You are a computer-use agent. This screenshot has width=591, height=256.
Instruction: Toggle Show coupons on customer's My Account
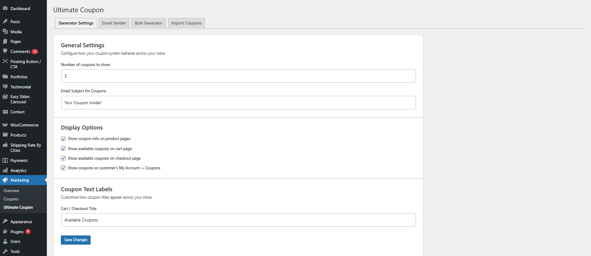63,168
